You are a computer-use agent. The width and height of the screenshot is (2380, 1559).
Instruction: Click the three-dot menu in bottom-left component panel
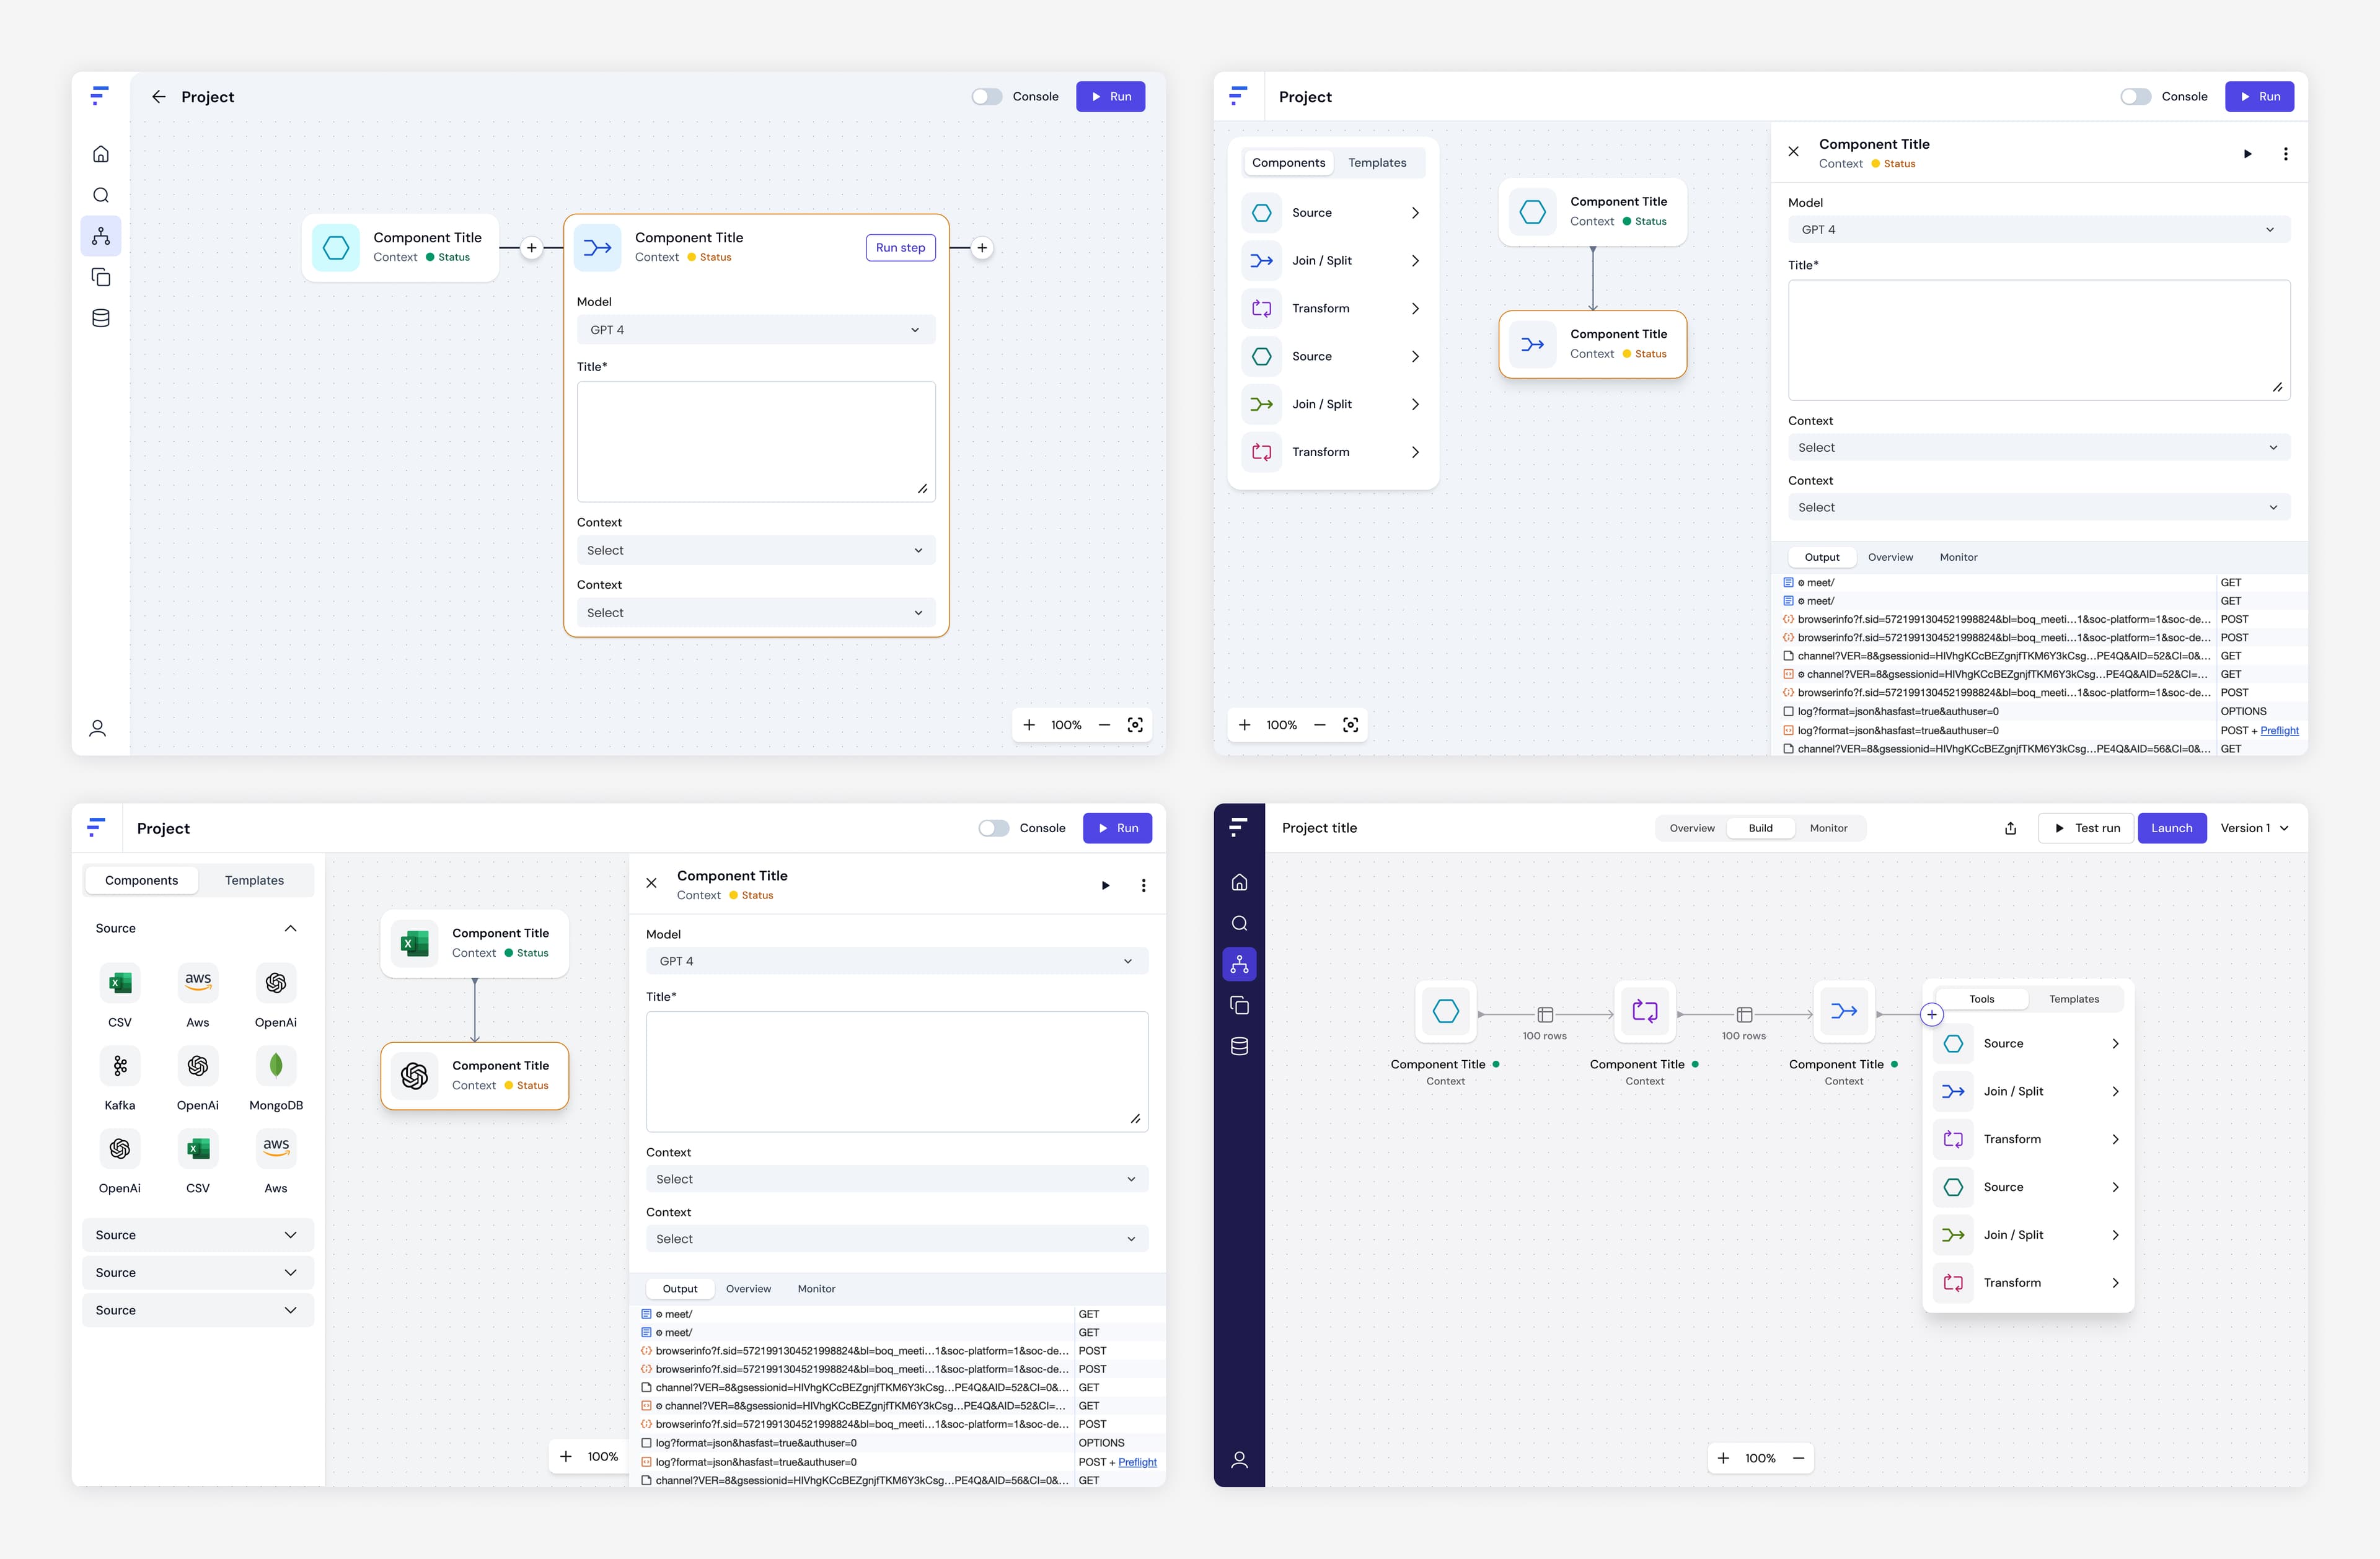click(x=1143, y=885)
